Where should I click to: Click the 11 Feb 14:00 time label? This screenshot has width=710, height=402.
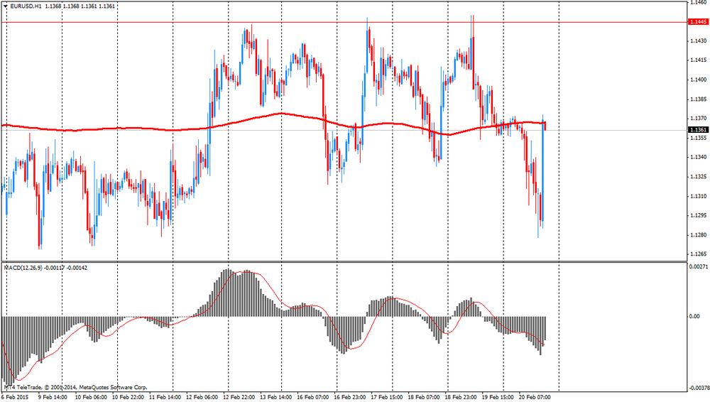(x=165, y=398)
